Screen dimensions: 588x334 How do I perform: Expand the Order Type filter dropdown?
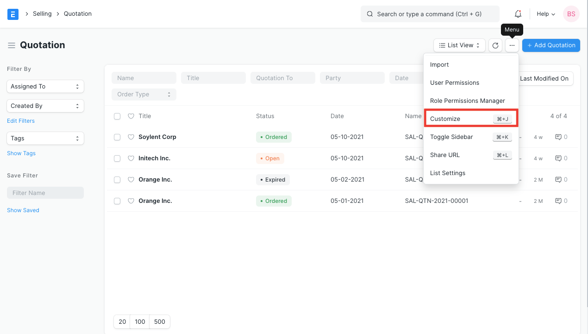[144, 94]
